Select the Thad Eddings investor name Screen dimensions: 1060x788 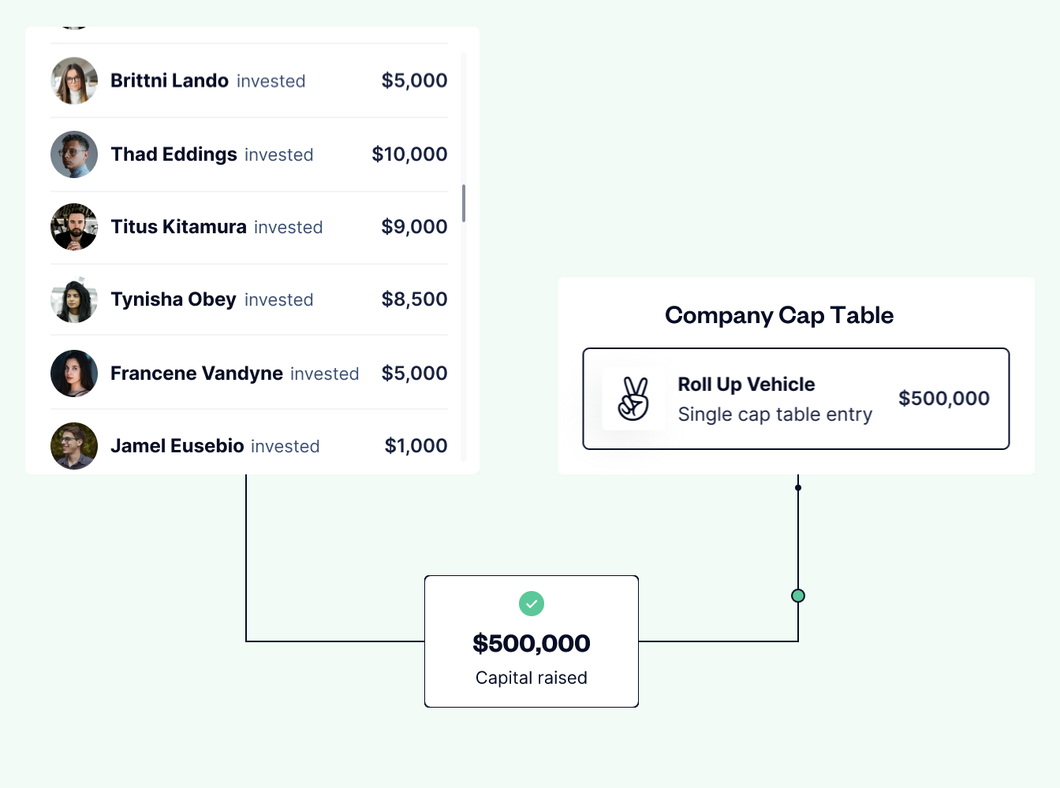click(x=174, y=154)
